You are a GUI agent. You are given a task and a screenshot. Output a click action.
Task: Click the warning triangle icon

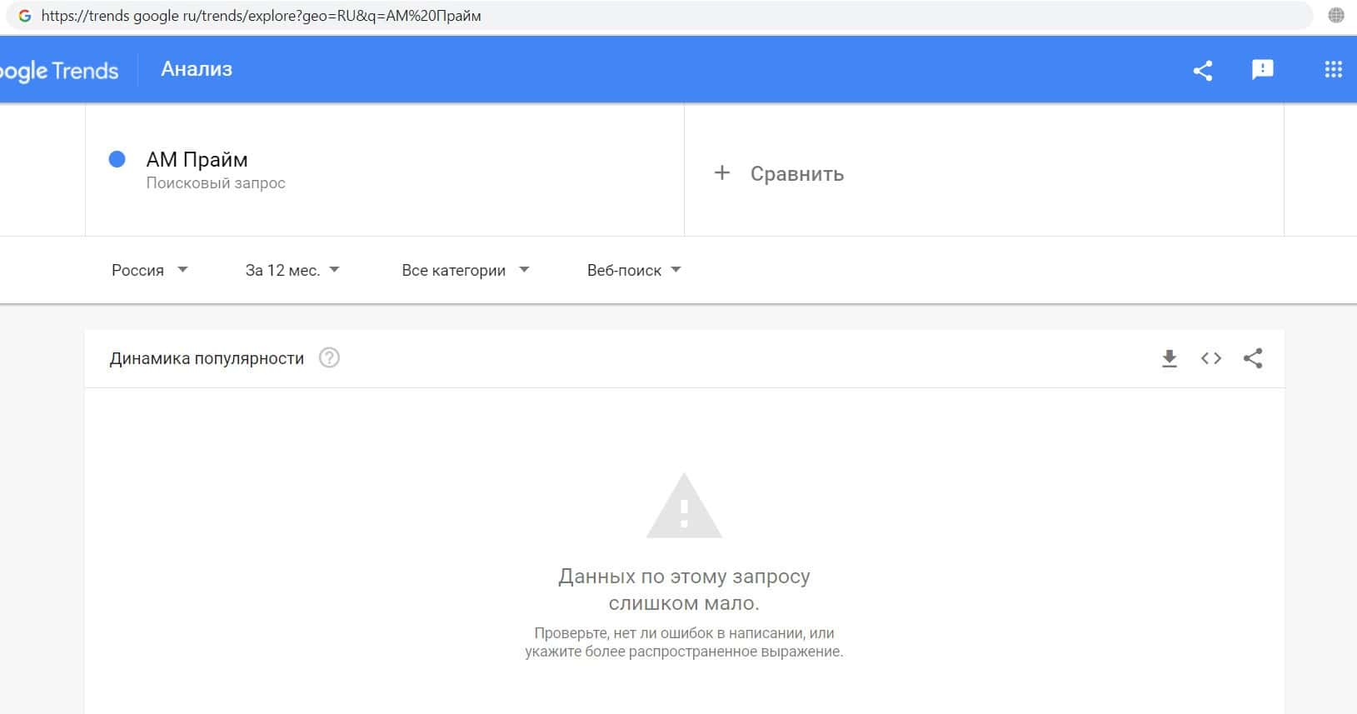(x=684, y=506)
